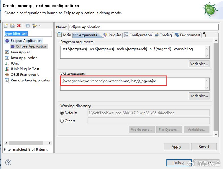The width and height of the screenshot is (223, 169).
Task: Click the Name field
Action: tap(143, 27)
